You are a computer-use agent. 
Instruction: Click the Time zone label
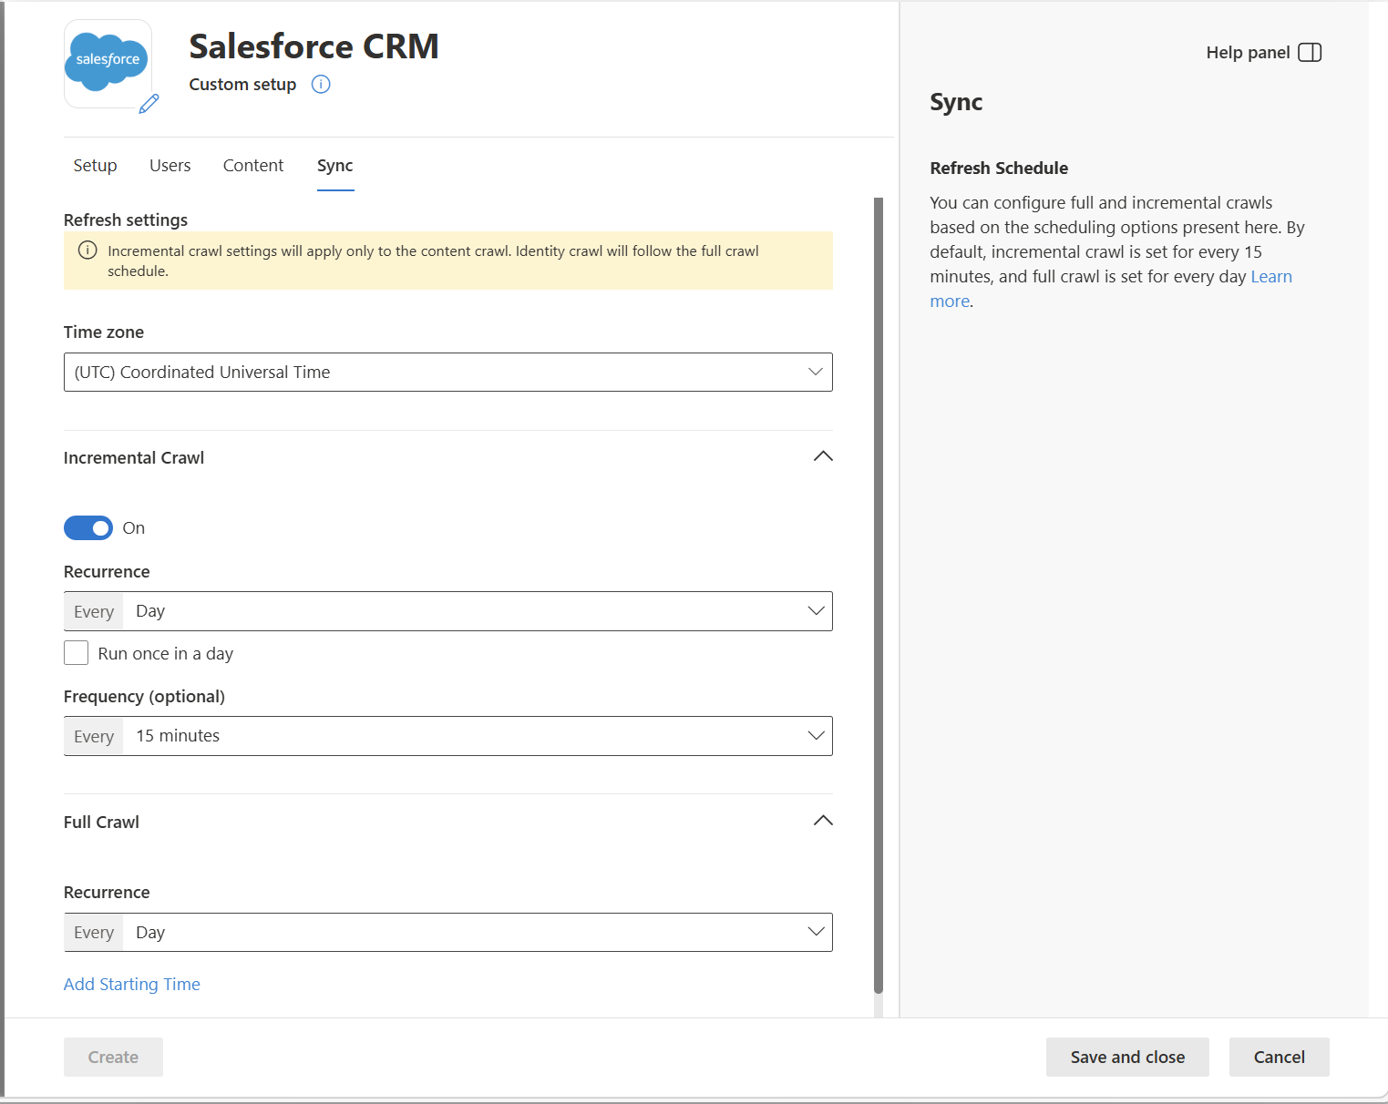pos(104,332)
